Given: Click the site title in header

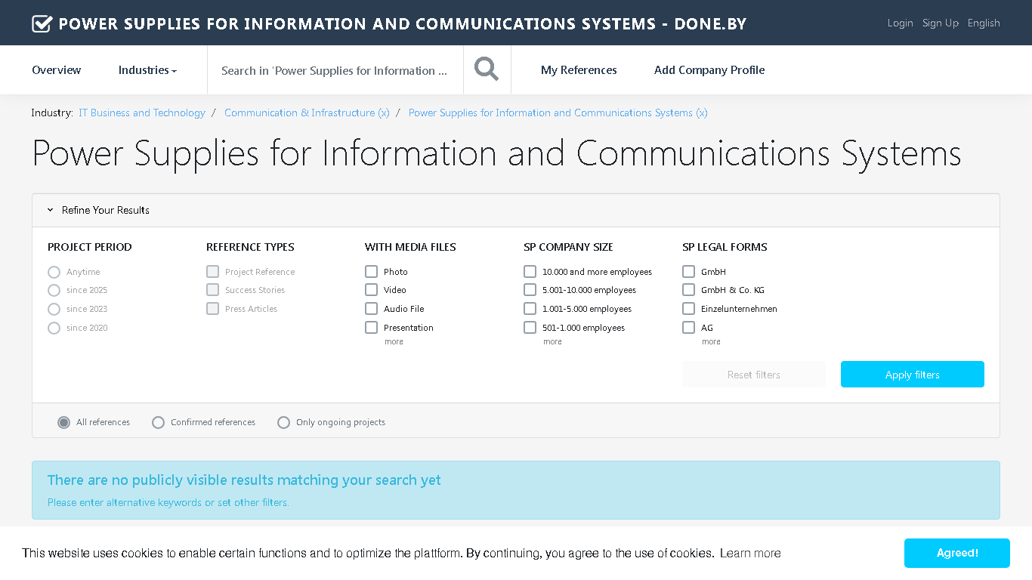Looking at the screenshot, I should click(403, 23).
